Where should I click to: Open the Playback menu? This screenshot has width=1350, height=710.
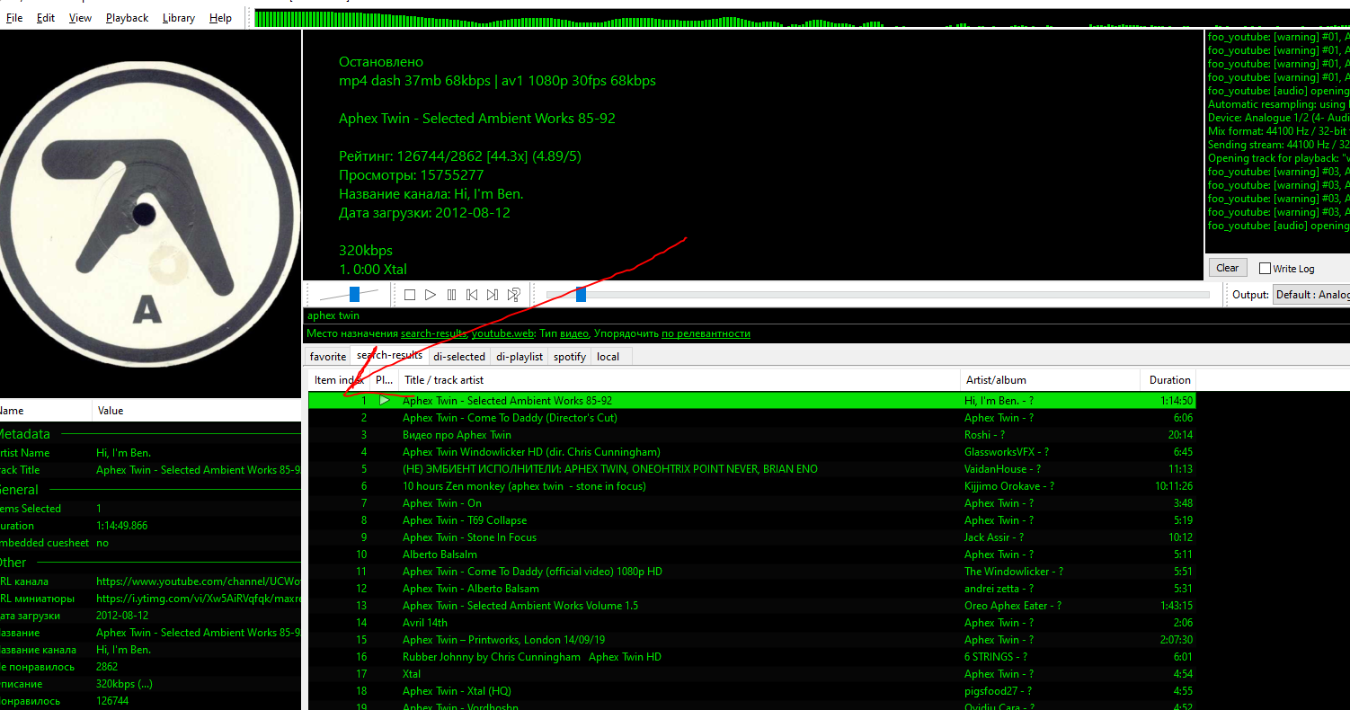(x=127, y=18)
